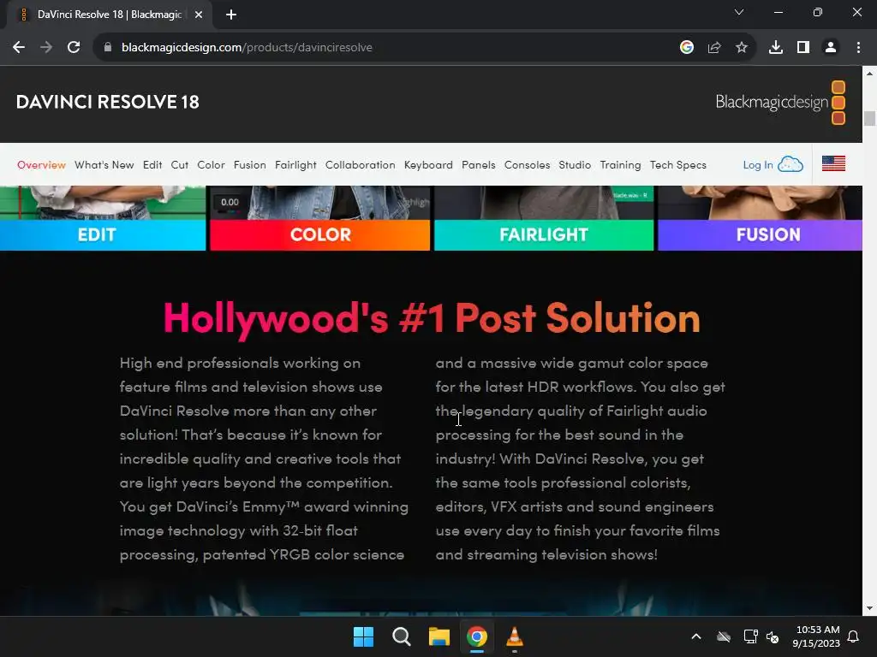Click the cloud icon next to Log In

(790, 164)
